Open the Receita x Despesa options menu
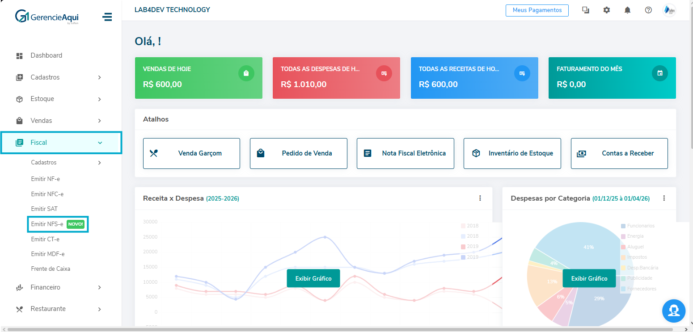The height and width of the screenshot is (332, 693). 480,198
